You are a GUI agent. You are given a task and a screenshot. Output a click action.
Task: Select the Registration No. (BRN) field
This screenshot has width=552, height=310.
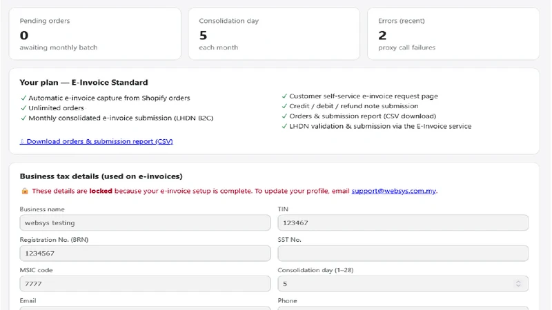point(145,254)
